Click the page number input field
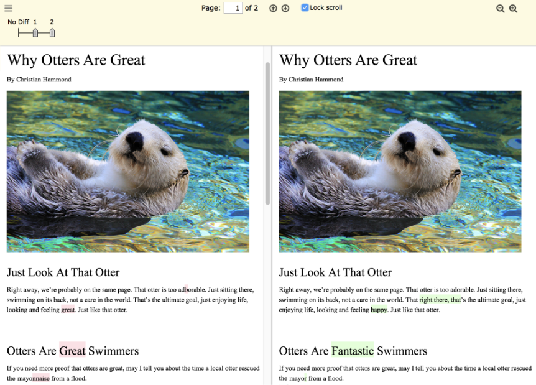This screenshot has height=385, width=536. click(233, 8)
